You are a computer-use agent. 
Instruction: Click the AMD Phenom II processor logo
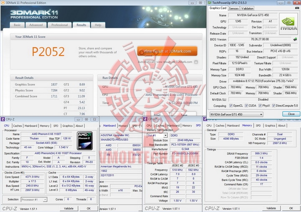coord(84,141)
